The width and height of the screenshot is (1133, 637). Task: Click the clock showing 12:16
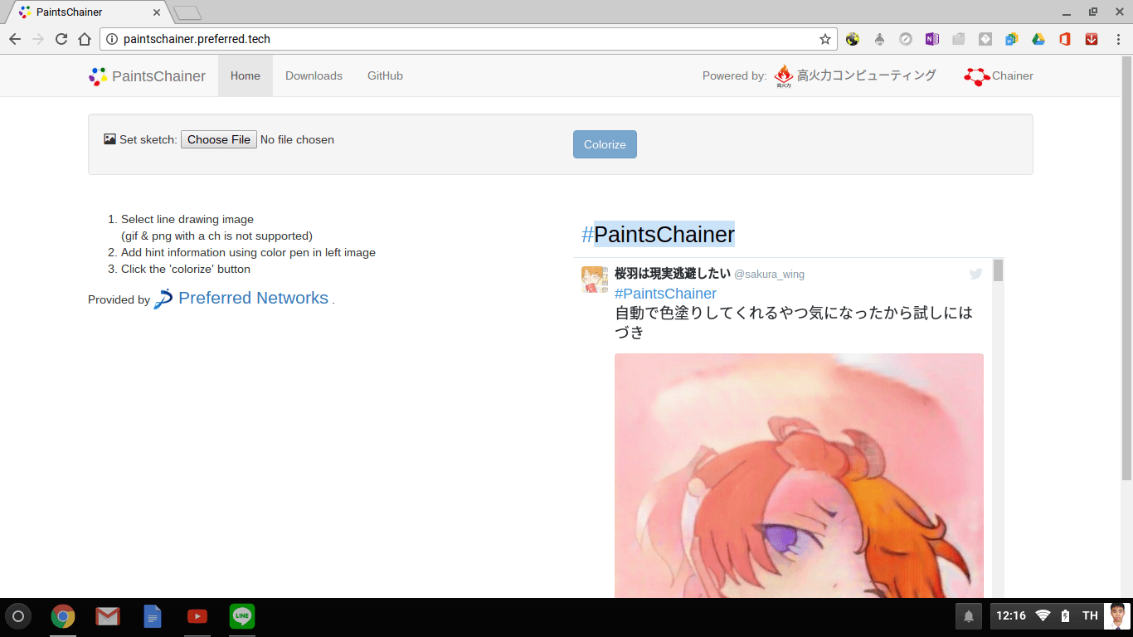(x=1011, y=615)
